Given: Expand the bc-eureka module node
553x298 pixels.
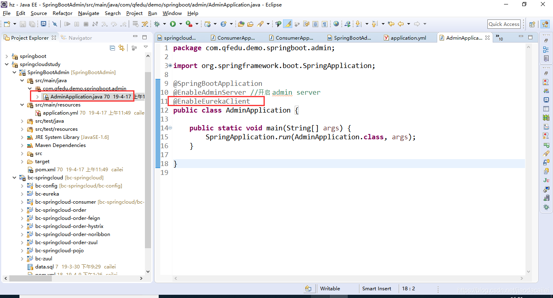Looking at the screenshot, I should tap(22, 194).
